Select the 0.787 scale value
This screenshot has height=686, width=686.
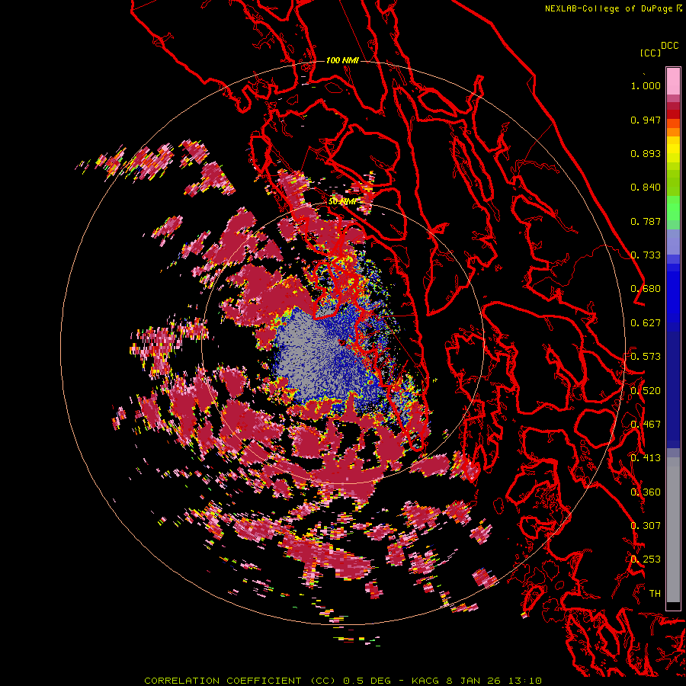point(646,221)
